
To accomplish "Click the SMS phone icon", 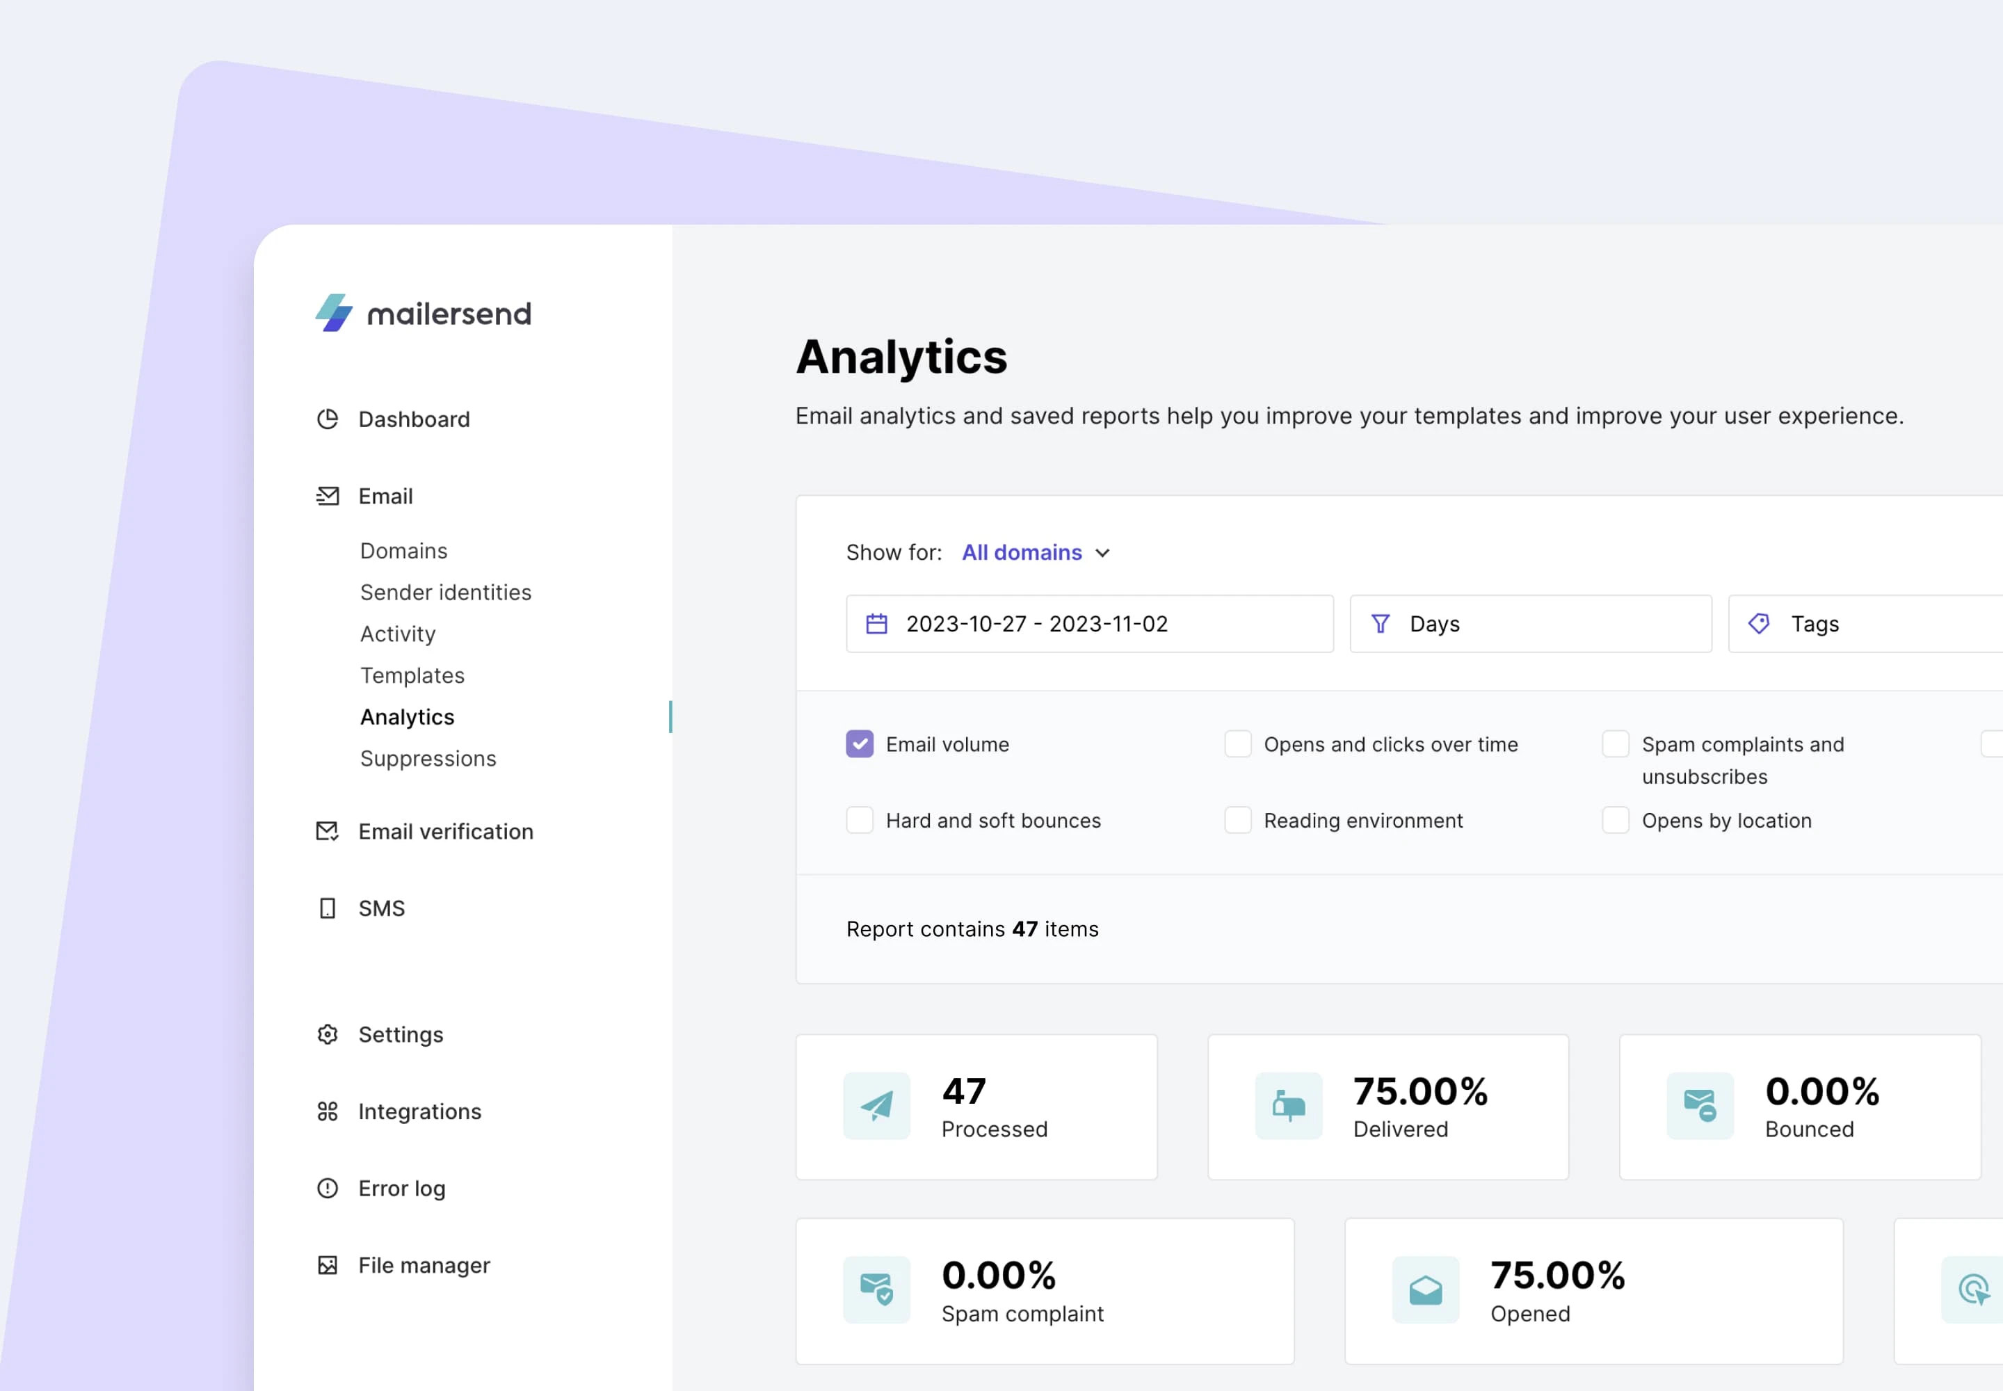I will click(328, 908).
